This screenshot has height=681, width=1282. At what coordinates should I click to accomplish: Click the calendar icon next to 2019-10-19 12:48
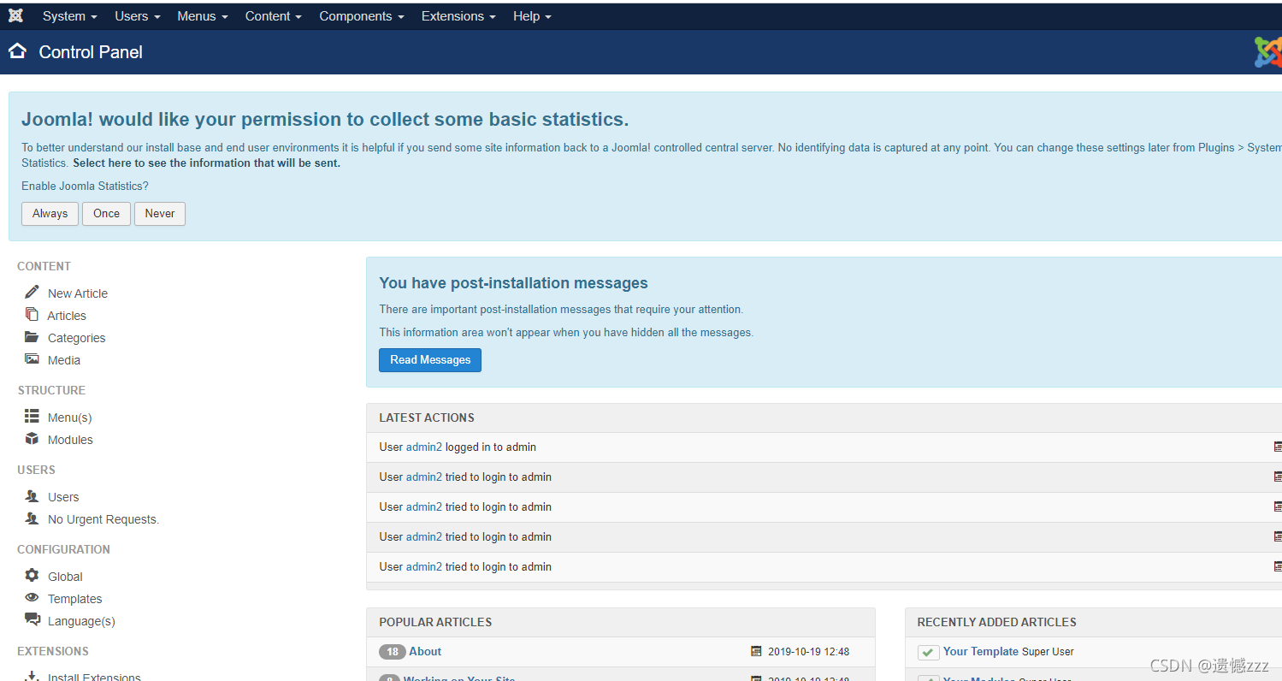tap(756, 651)
